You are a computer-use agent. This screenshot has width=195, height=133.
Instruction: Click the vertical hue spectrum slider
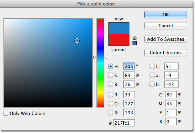tap(100, 63)
